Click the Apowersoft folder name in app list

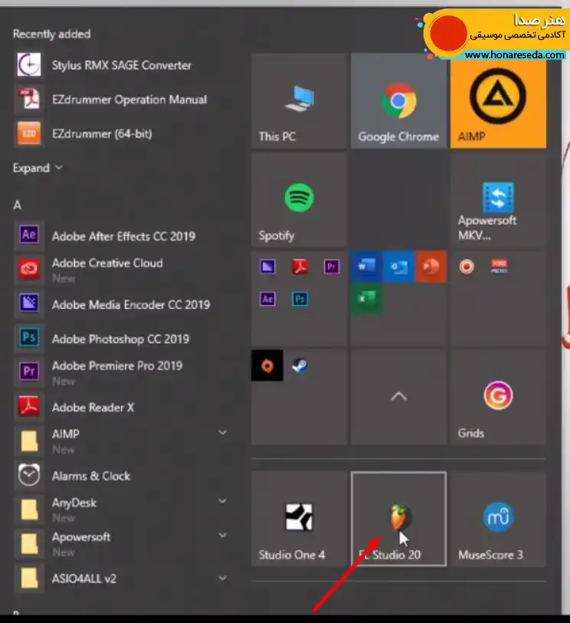coord(81,536)
